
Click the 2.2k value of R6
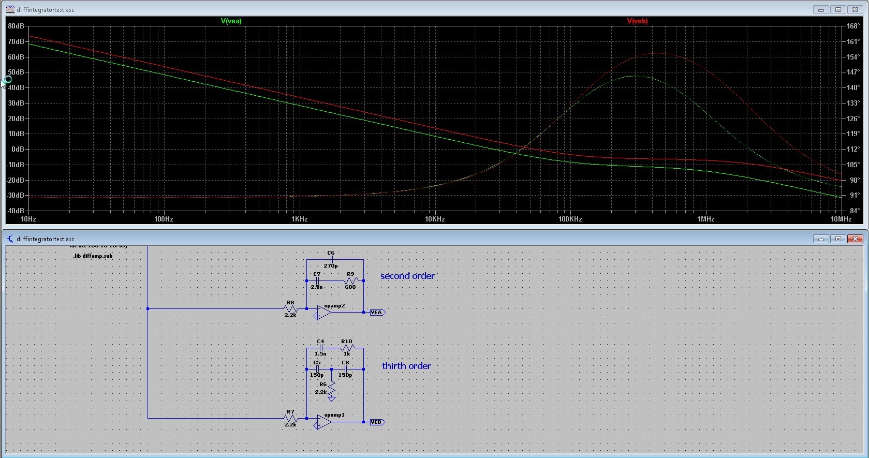coord(321,392)
